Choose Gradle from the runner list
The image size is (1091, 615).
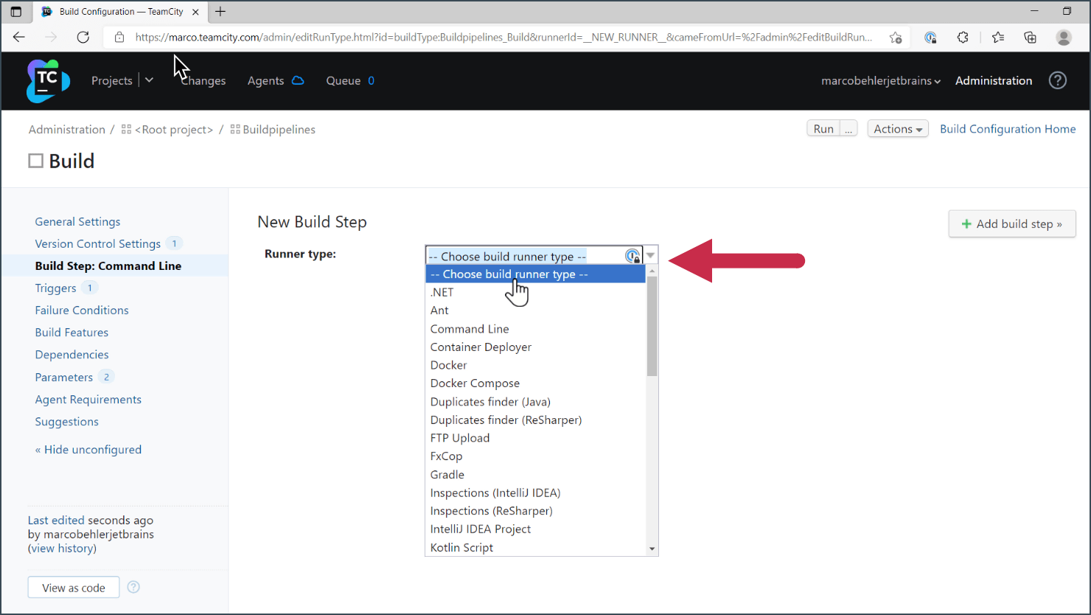coord(447,474)
